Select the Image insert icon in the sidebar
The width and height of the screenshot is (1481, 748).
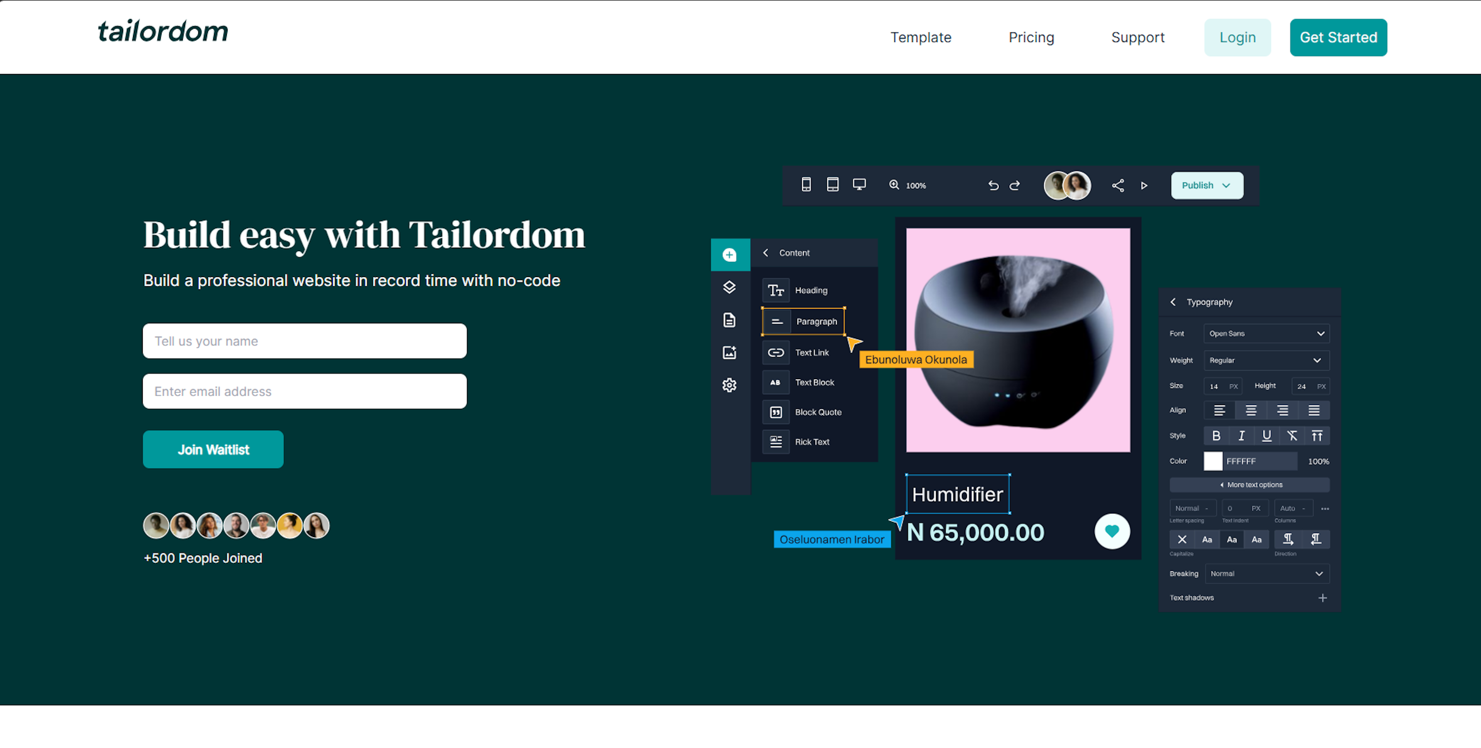pos(730,353)
